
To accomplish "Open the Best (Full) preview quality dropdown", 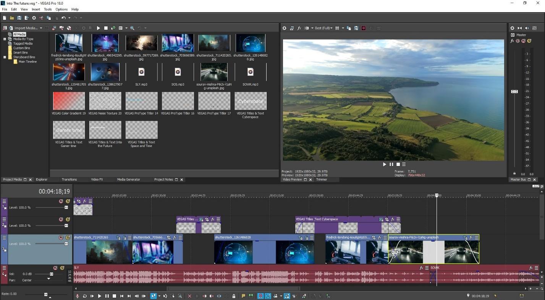I will pyautogui.click(x=324, y=28).
